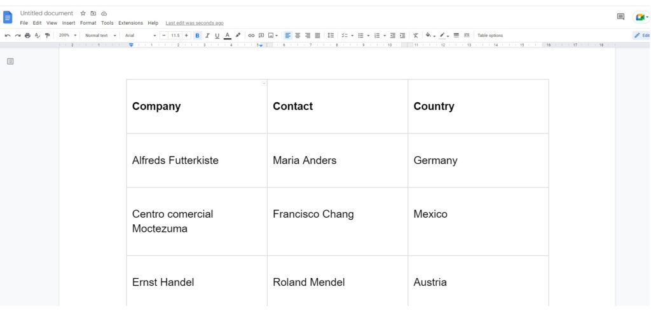
Task: Add a comment from toolbar
Action: pos(261,36)
